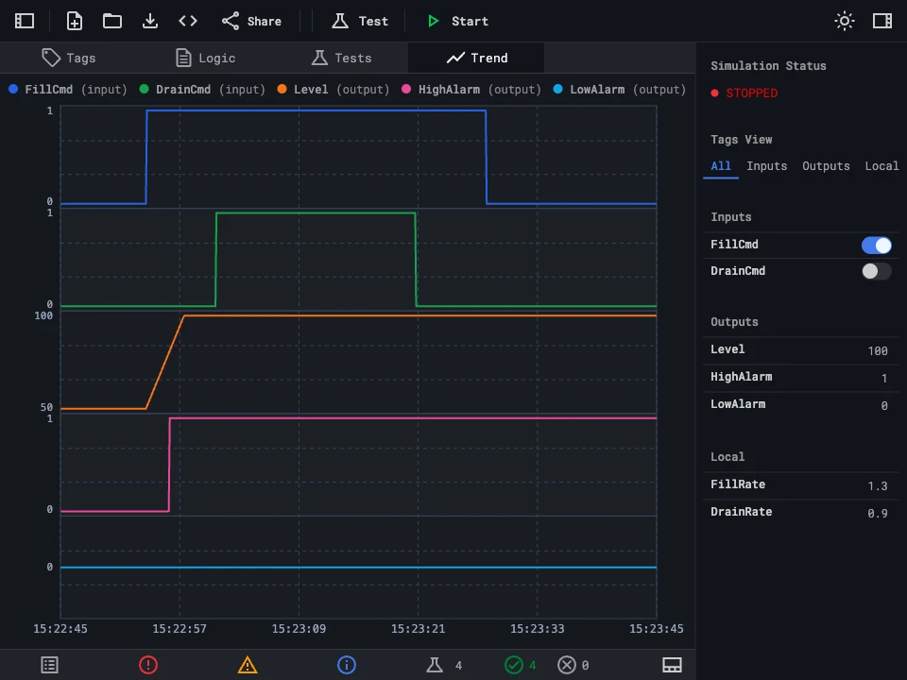The height and width of the screenshot is (680, 907).
Task: Click the test count next to the flask in status bar
Action: click(457, 665)
